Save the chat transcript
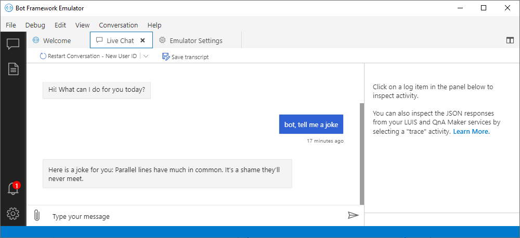This screenshot has width=520, height=238. click(x=186, y=57)
